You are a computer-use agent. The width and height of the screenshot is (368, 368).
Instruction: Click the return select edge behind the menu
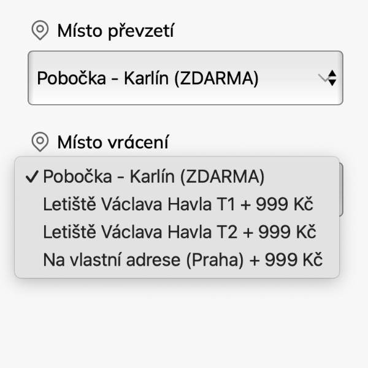click(x=342, y=190)
